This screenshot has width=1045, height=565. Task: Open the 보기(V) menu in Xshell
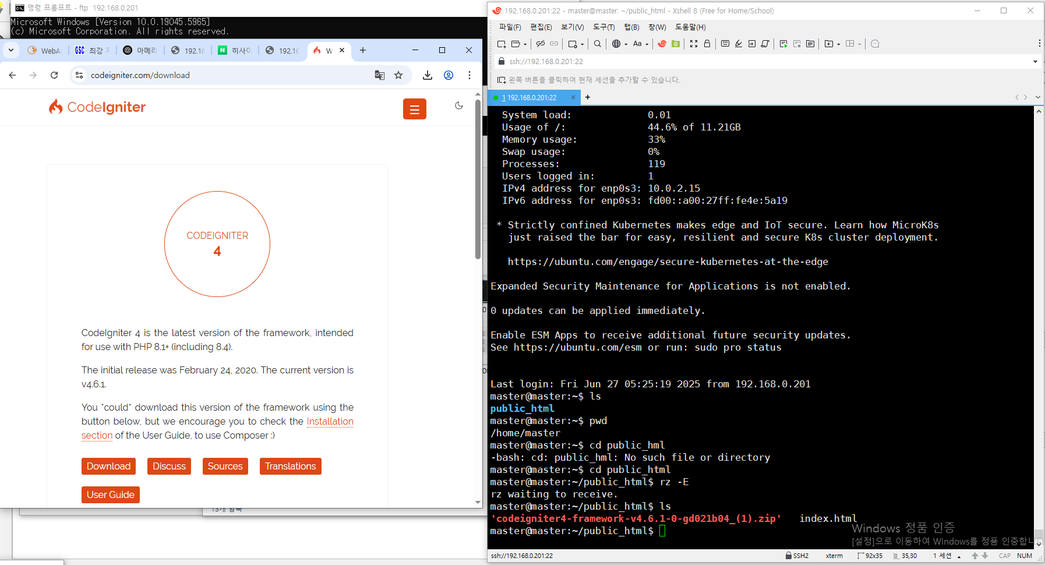[x=572, y=27]
